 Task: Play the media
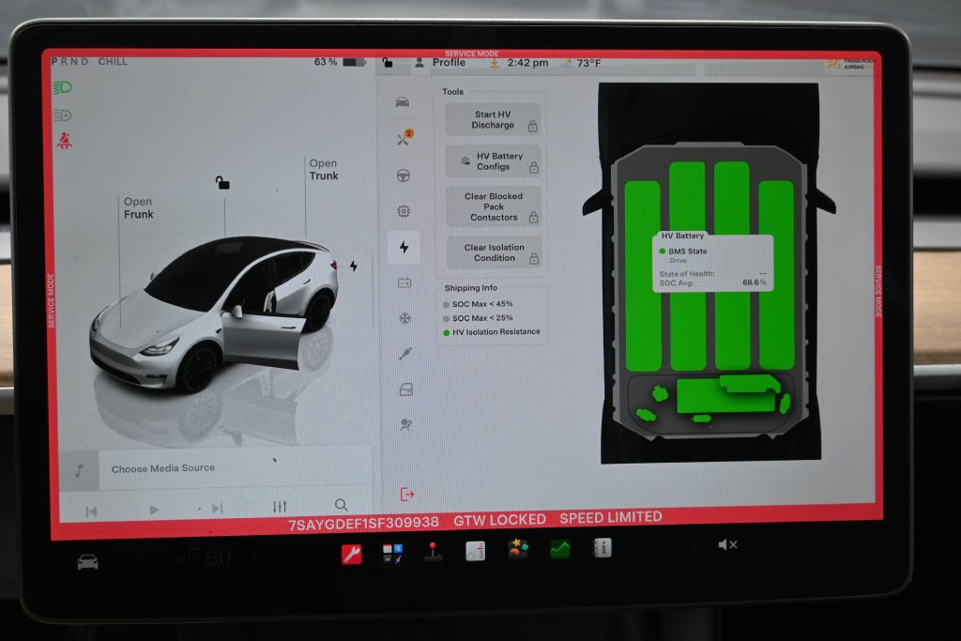pos(155,510)
